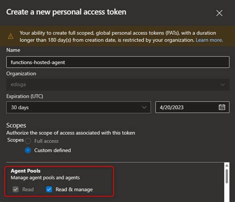Open the expiration date calendar icon

click(222, 107)
